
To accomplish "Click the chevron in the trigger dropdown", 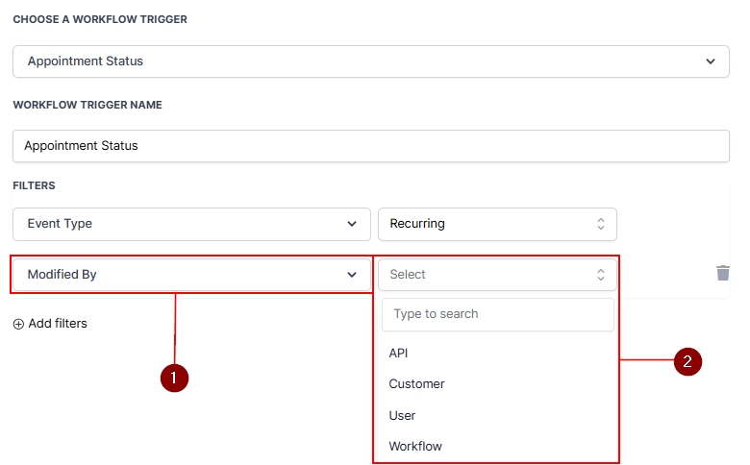I will tap(711, 61).
